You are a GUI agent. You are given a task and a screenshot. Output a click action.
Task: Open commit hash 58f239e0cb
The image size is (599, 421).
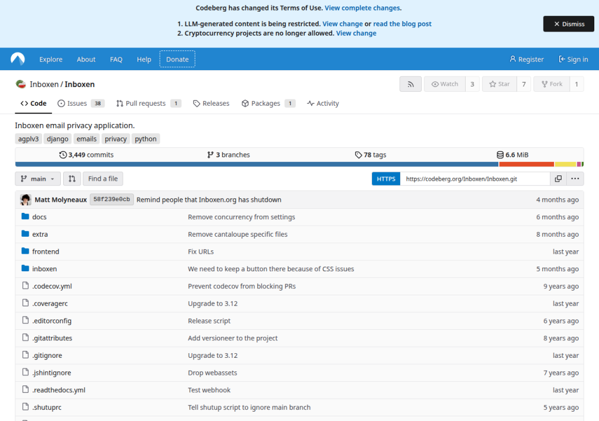pos(112,199)
